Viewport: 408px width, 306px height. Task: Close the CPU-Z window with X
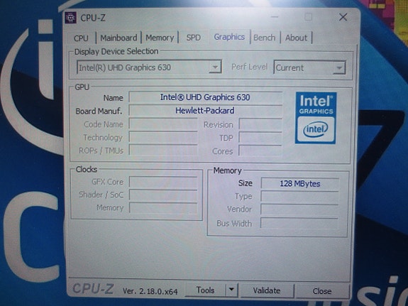(343, 18)
